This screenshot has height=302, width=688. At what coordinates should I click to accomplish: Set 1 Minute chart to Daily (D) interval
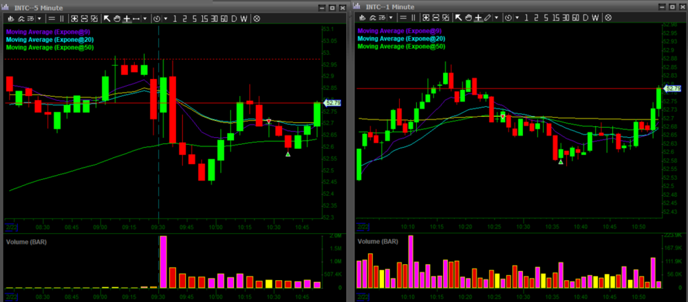click(584, 19)
